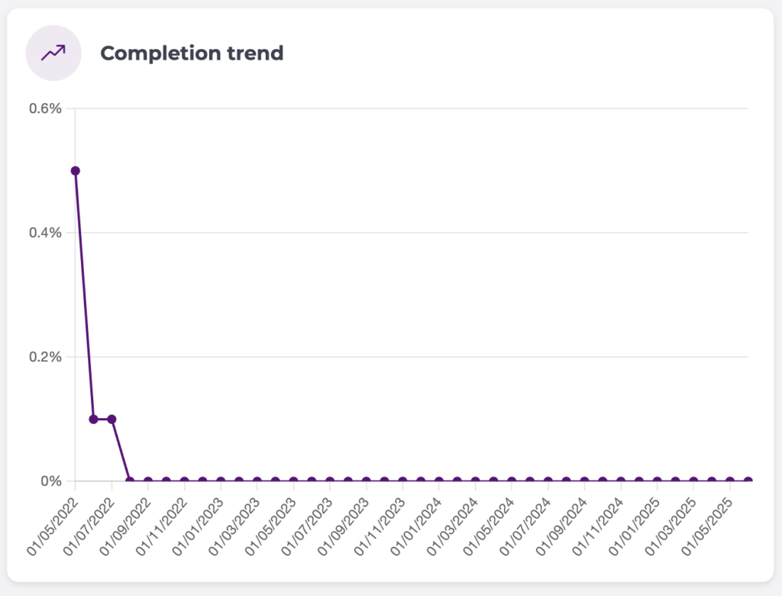Image resolution: width=782 pixels, height=596 pixels.
Task: Click the "Completion trend" heading
Action: point(192,53)
